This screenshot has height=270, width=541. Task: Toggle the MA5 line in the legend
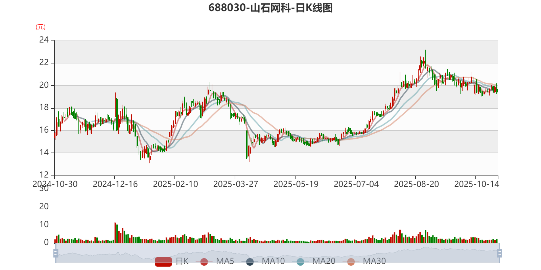click(215, 261)
